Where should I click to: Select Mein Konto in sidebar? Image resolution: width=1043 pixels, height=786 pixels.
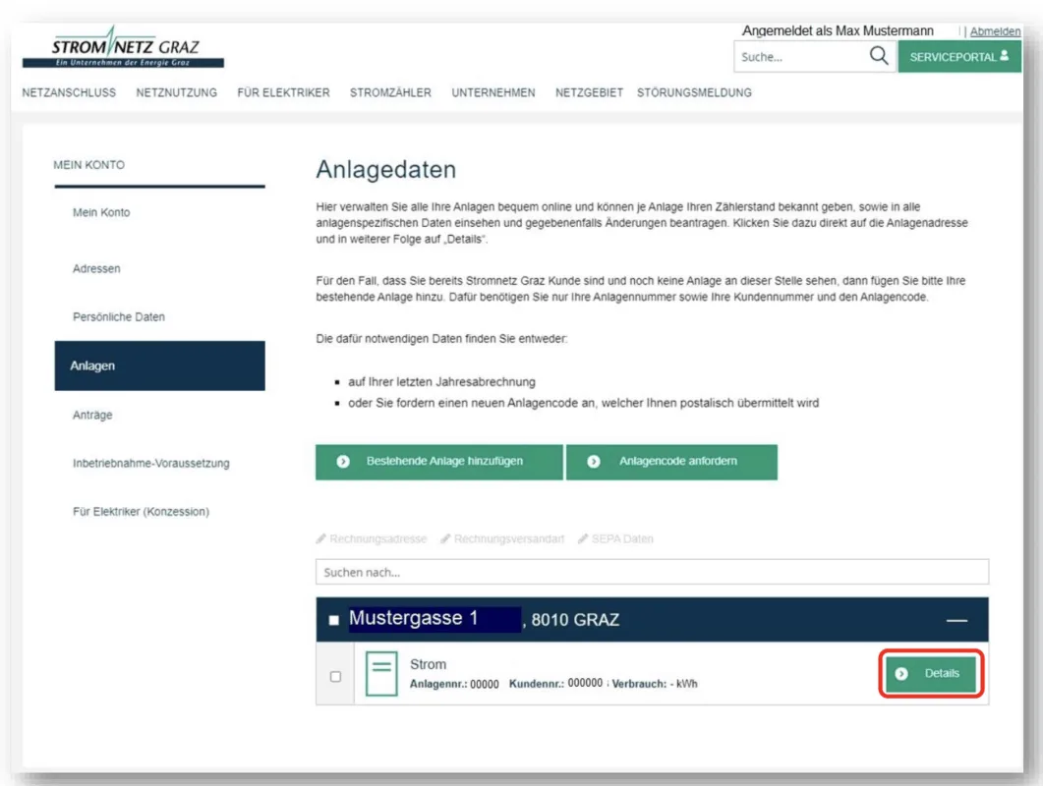(x=101, y=212)
